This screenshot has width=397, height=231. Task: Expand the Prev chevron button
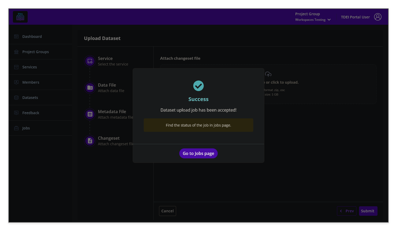tap(341, 211)
